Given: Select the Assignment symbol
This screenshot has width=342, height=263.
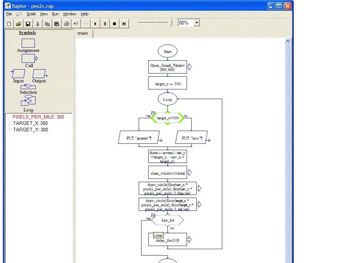Looking at the screenshot, I should [28, 43].
